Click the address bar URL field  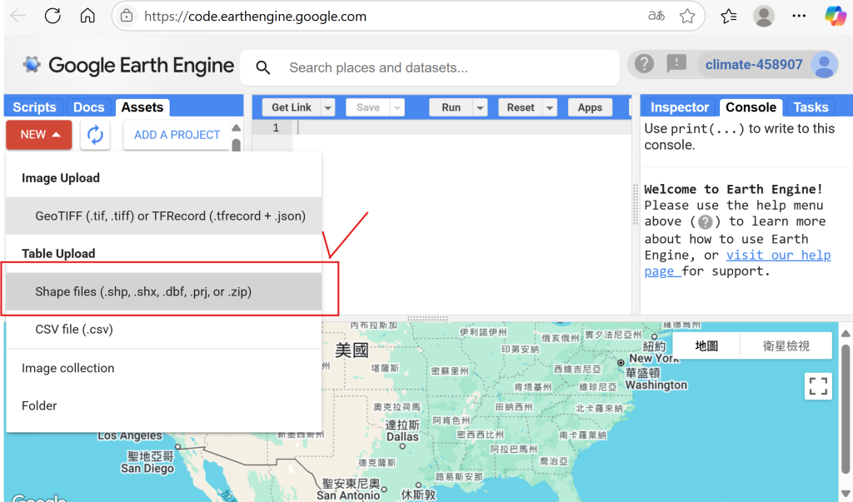click(408, 17)
